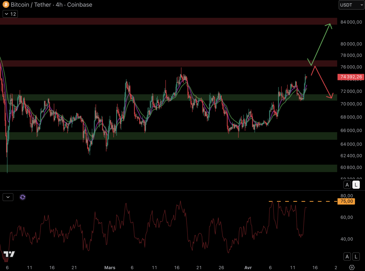Click the orange 75,00 level label
Screen dimensions: 365x271
[x=346, y=201]
